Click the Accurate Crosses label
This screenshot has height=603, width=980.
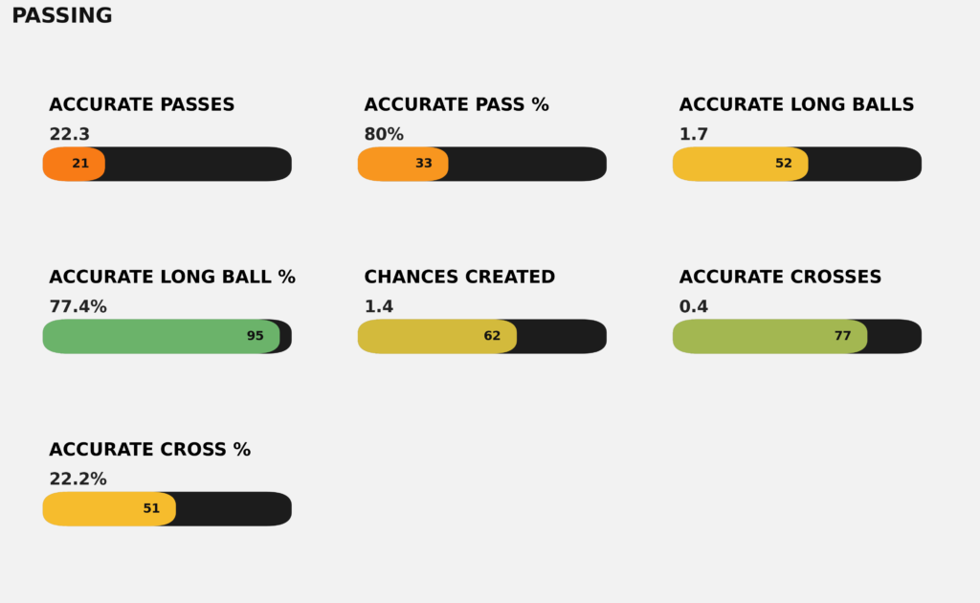(780, 278)
